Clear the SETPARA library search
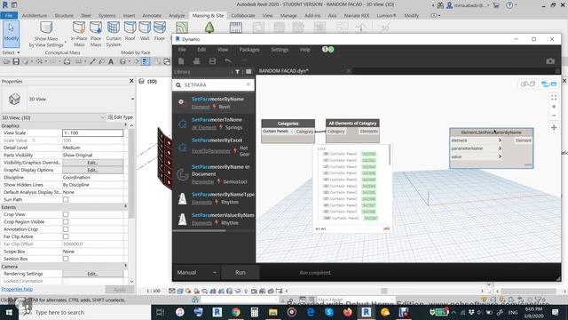568x320 pixels. point(248,84)
